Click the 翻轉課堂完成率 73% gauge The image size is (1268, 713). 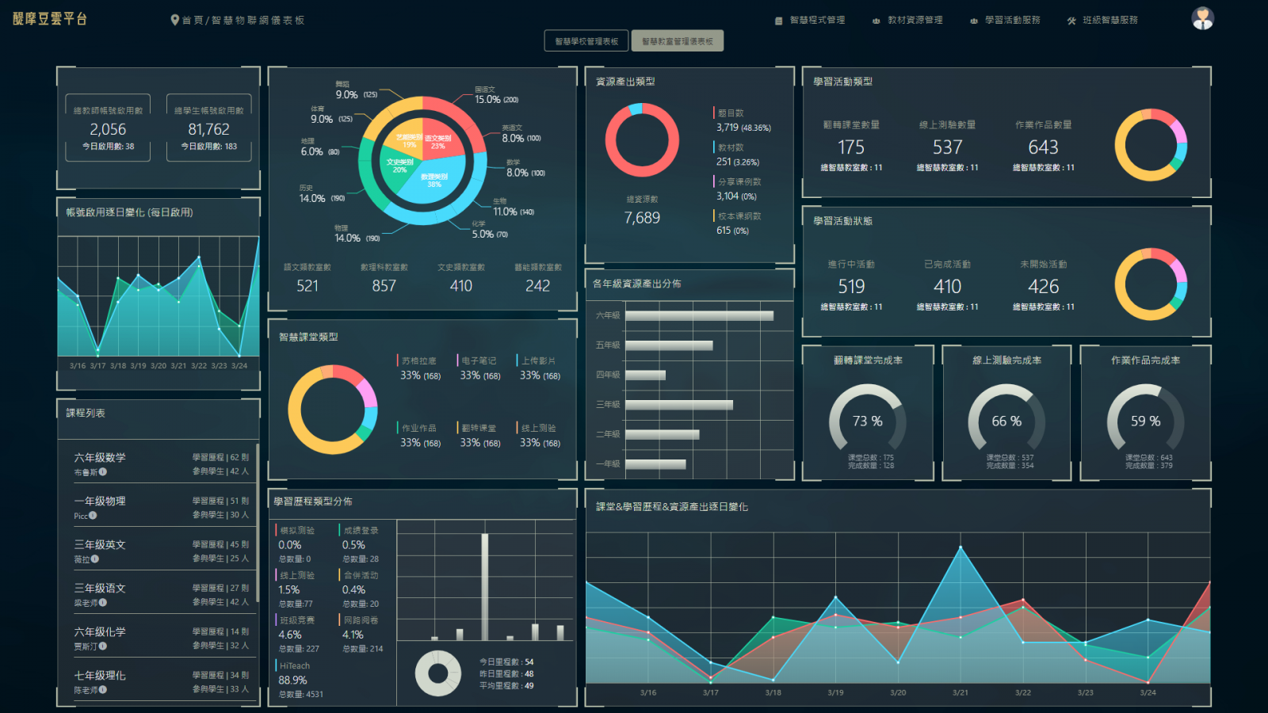(867, 421)
